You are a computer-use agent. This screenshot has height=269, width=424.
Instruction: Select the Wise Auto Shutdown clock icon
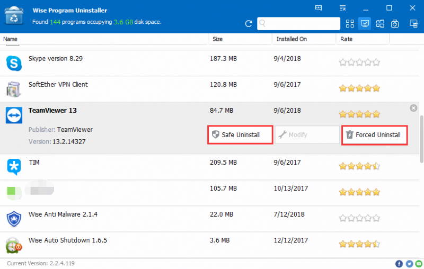tap(14, 245)
